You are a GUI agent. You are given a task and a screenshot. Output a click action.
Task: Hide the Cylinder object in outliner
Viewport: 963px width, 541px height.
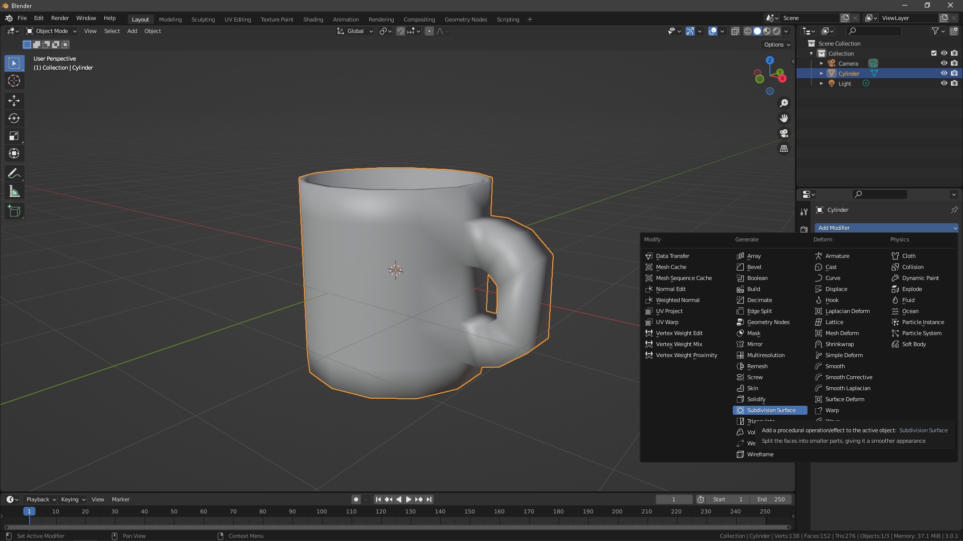944,73
